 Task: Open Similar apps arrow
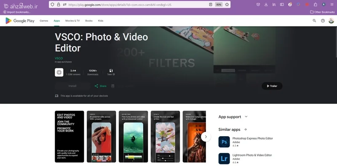pos(246,130)
